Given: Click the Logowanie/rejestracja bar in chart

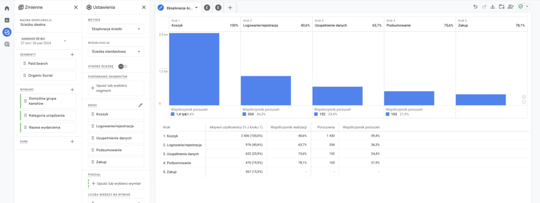Looking at the screenshot, I should point(266,90).
